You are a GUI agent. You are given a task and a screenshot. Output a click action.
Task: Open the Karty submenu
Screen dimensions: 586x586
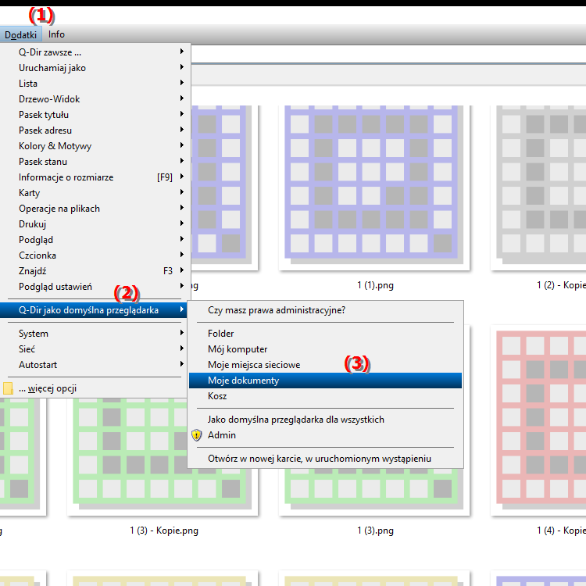click(x=95, y=193)
